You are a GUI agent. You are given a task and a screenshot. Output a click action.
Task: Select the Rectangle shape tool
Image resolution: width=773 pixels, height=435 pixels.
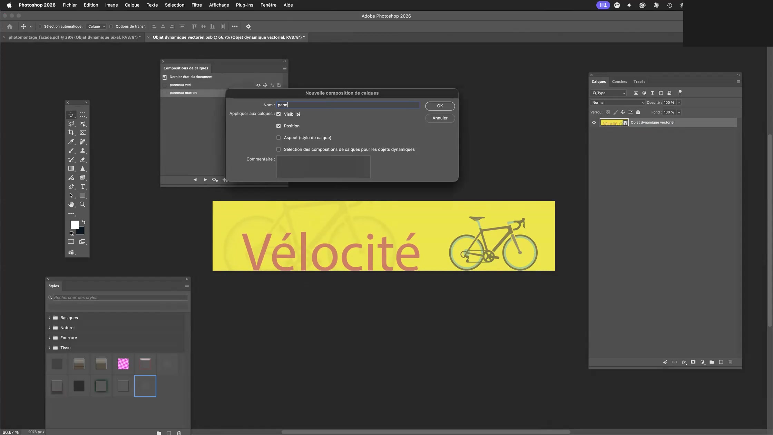[x=82, y=195]
